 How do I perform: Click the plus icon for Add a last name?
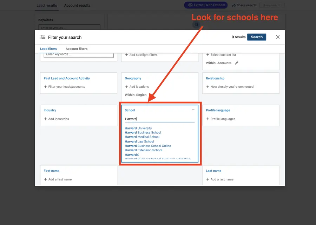click(x=208, y=179)
